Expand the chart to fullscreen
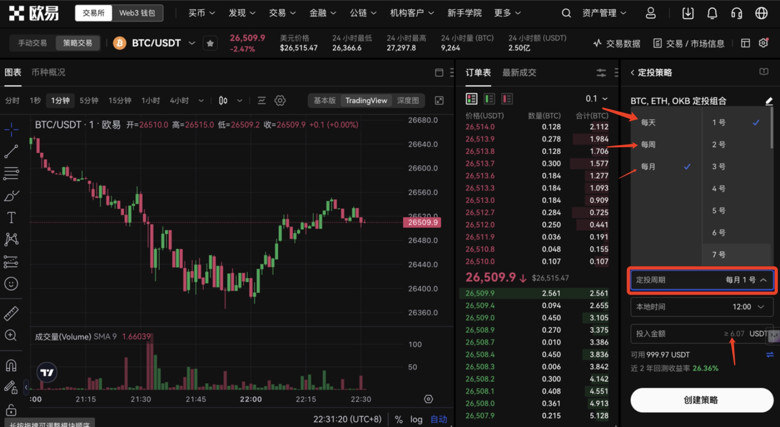Image resolution: width=780 pixels, height=427 pixels. pos(439,100)
